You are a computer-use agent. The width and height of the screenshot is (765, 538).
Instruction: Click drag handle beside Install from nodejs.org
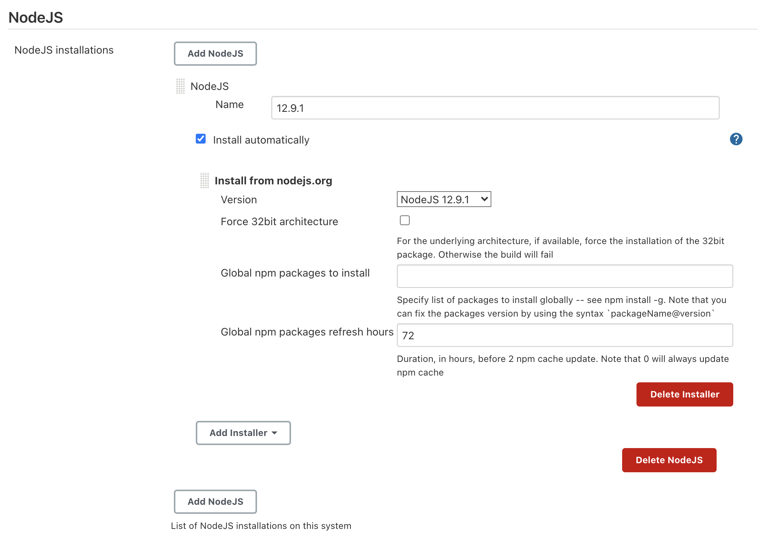(x=204, y=181)
